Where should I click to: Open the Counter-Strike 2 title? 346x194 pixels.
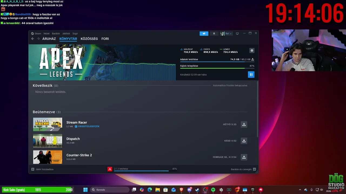coord(79,155)
